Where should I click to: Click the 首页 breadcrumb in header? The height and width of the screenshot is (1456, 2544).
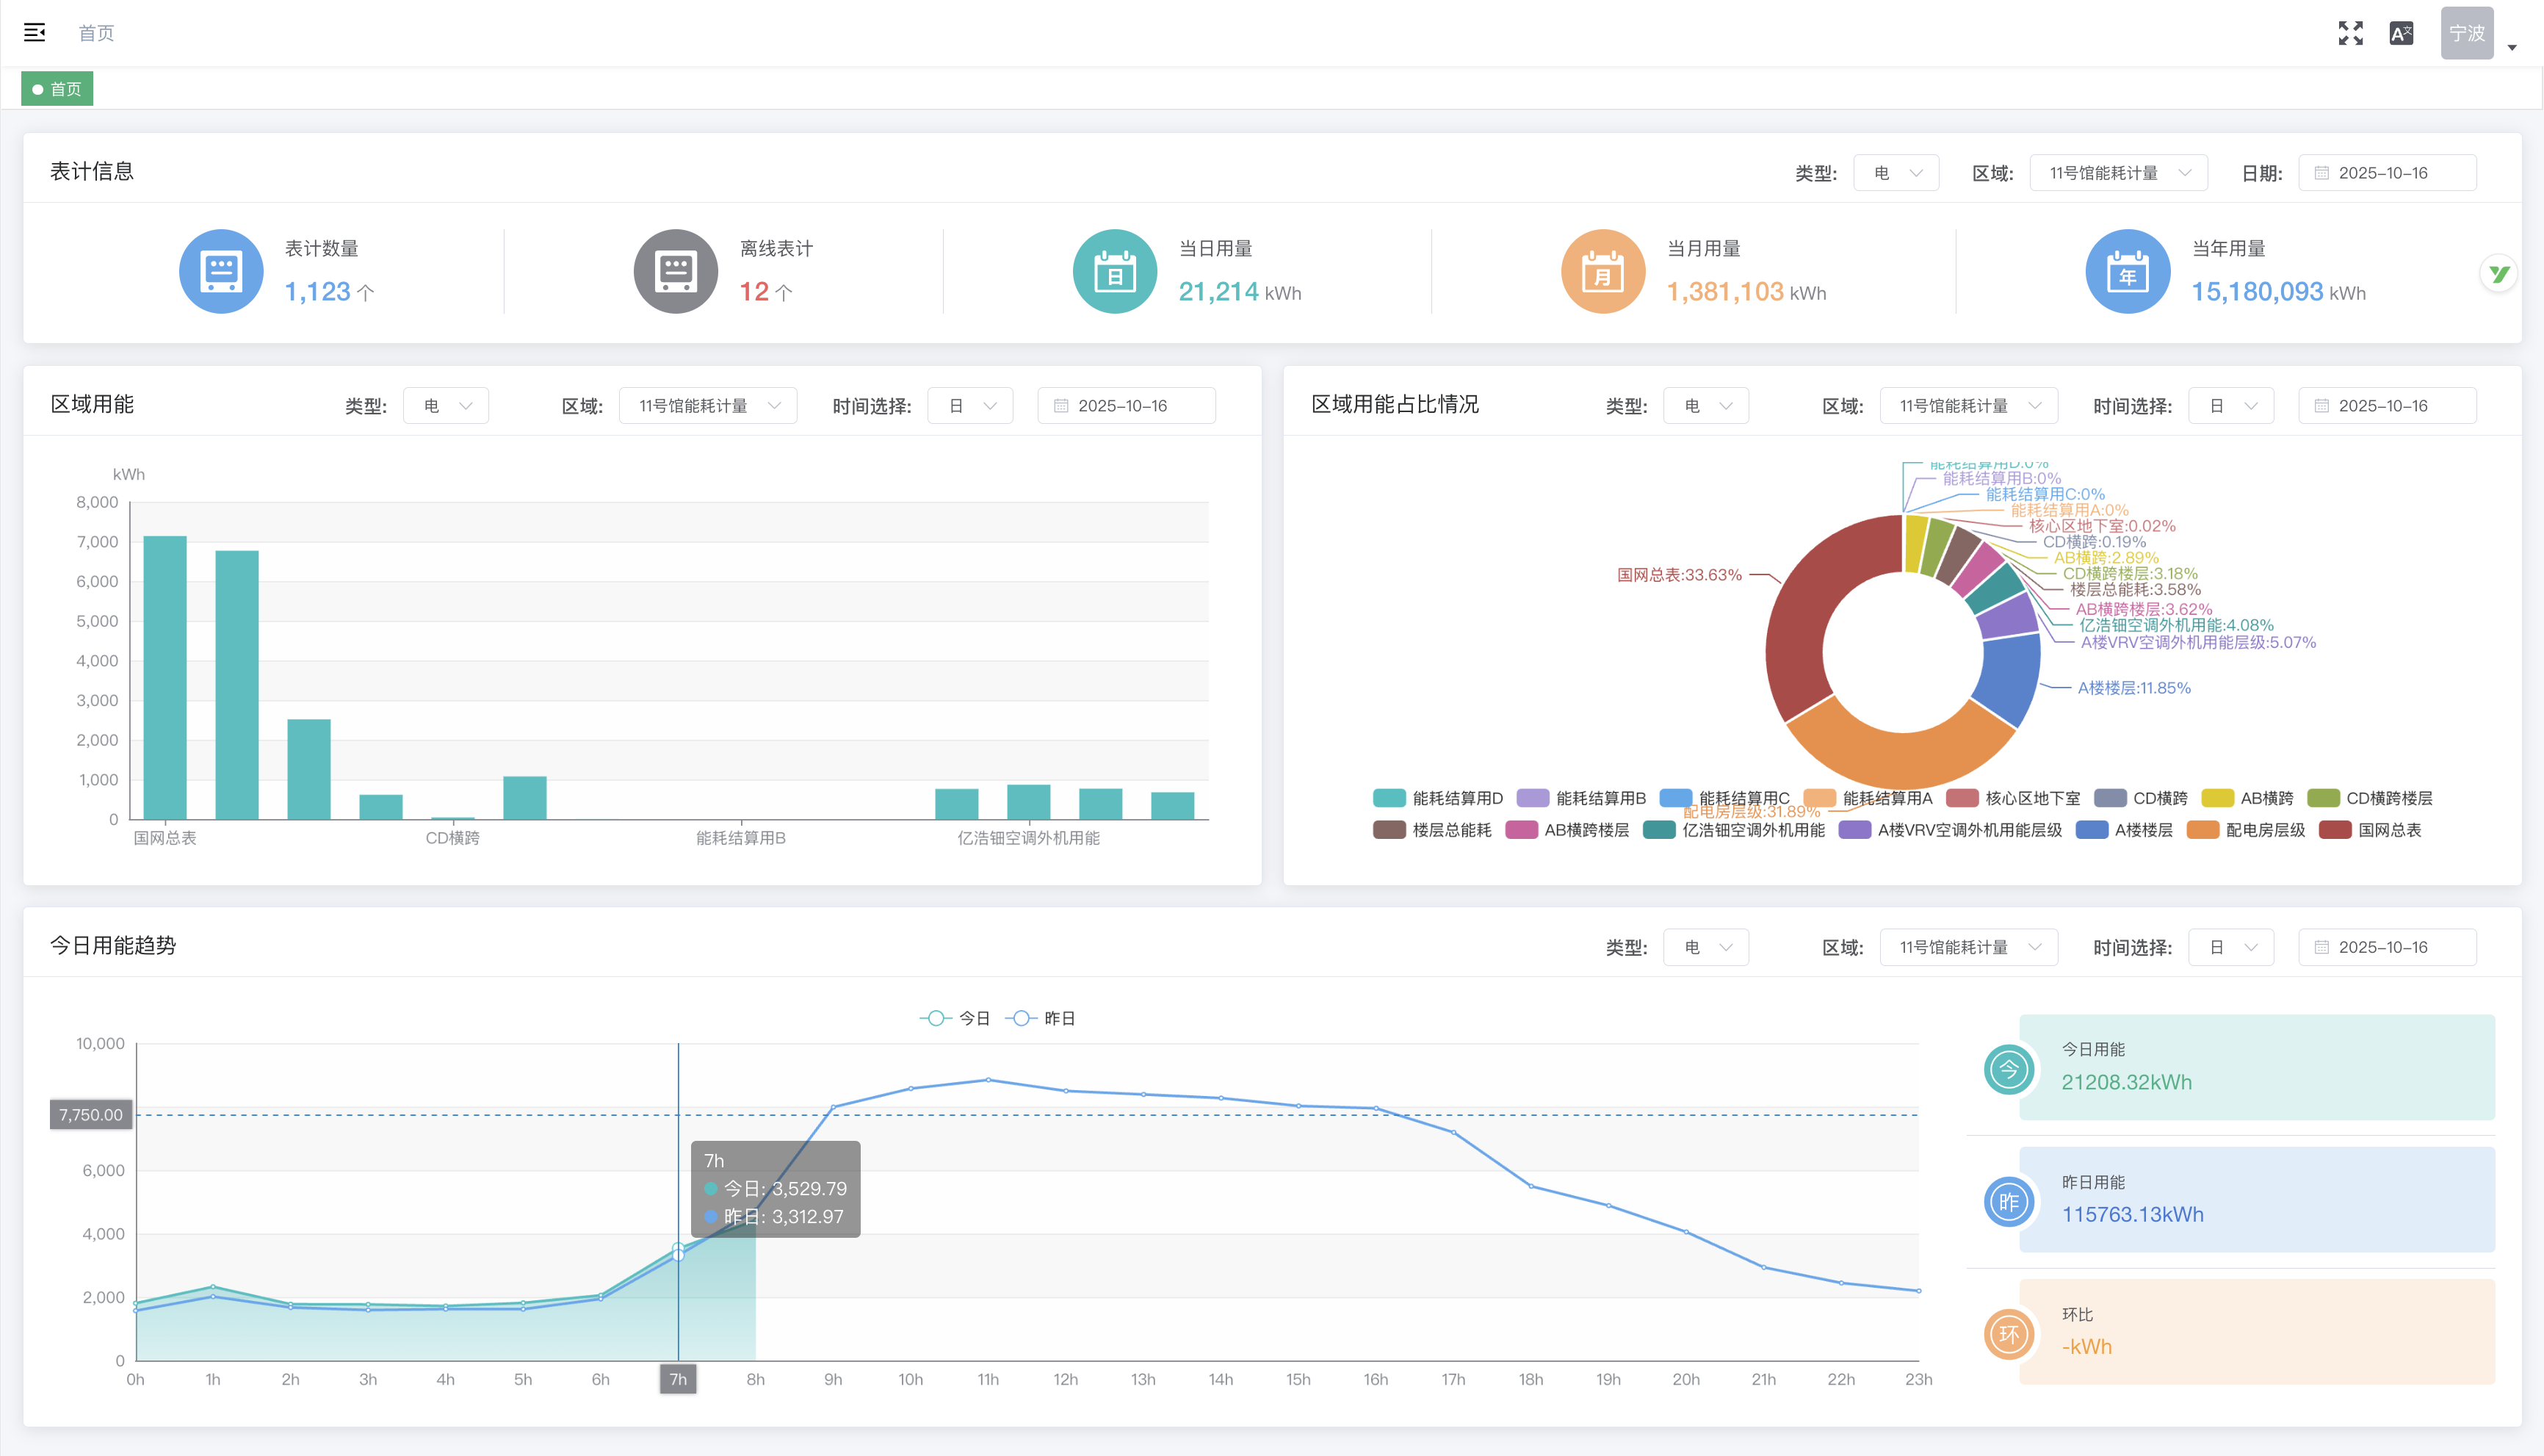(96, 33)
